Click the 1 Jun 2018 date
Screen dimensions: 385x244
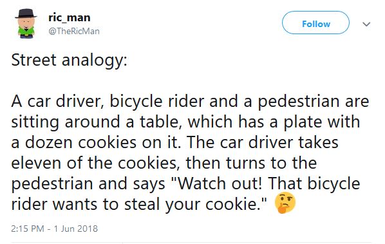pyautogui.click(x=75, y=229)
